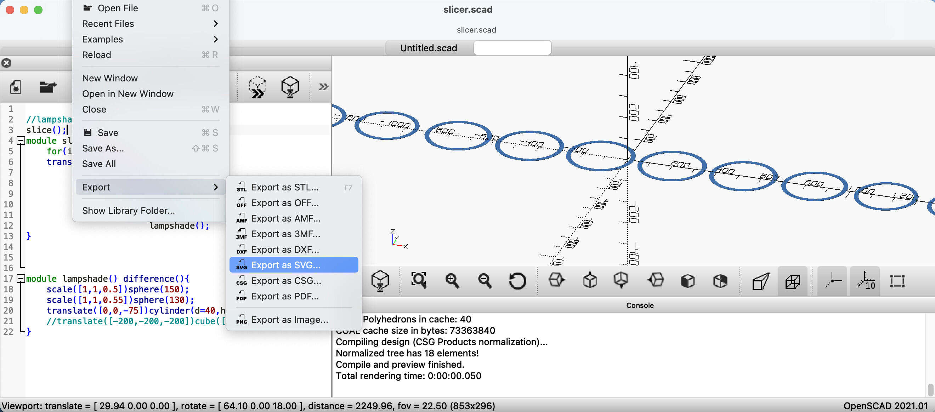This screenshot has height=412, width=935.
Task: Select Export as STL...
Action: click(x=294, y=187)
